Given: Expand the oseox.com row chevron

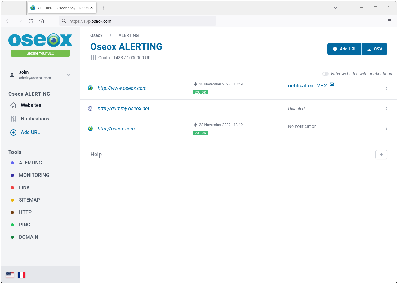Looking at the screenshot, I should 387,129.
